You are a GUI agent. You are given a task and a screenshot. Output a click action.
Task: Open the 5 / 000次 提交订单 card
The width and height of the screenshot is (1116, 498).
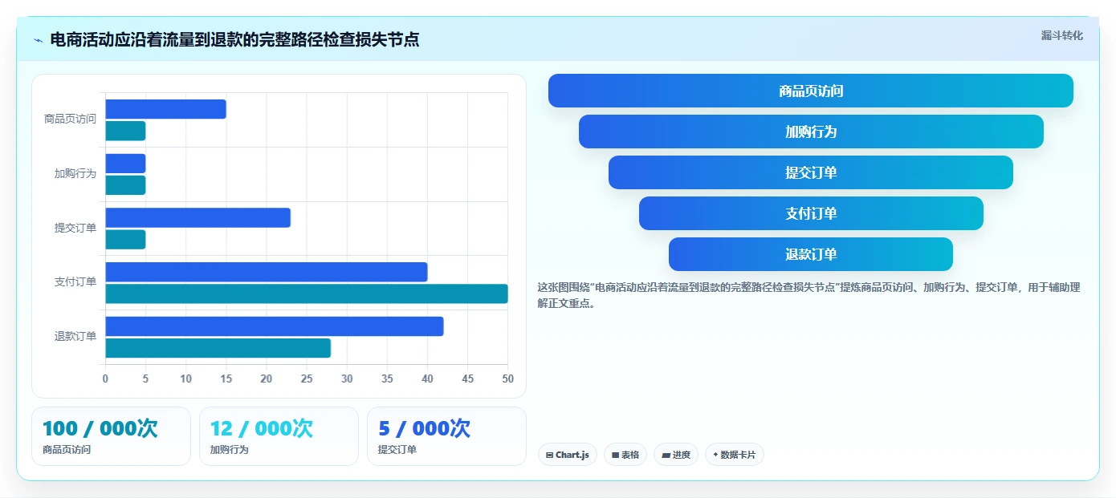tap(446, 436)
